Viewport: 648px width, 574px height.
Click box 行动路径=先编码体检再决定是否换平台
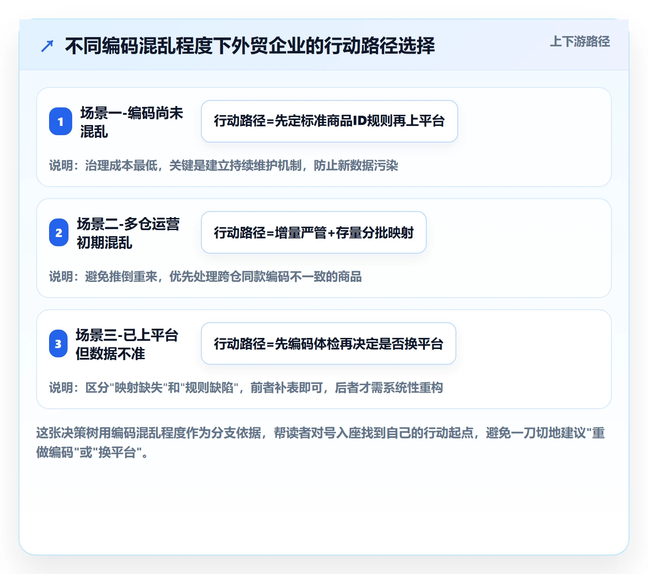tap(329, 343)
